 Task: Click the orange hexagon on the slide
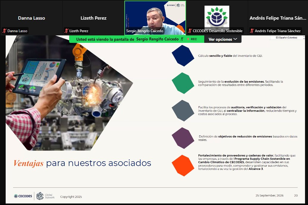pyautogui.click(x=183, y=165)
